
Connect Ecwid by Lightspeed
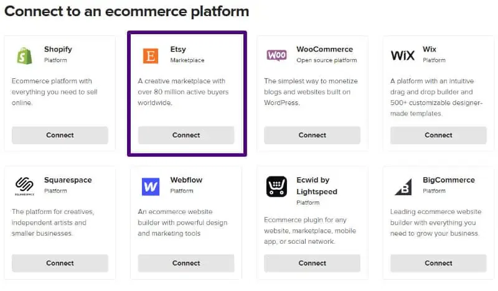coord(312,263)
